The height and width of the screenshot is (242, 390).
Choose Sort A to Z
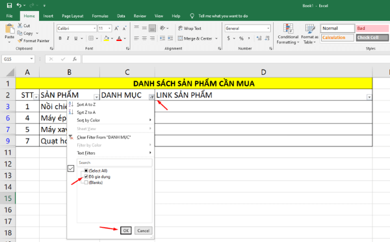pyautogui.click(x=110, y=104)
